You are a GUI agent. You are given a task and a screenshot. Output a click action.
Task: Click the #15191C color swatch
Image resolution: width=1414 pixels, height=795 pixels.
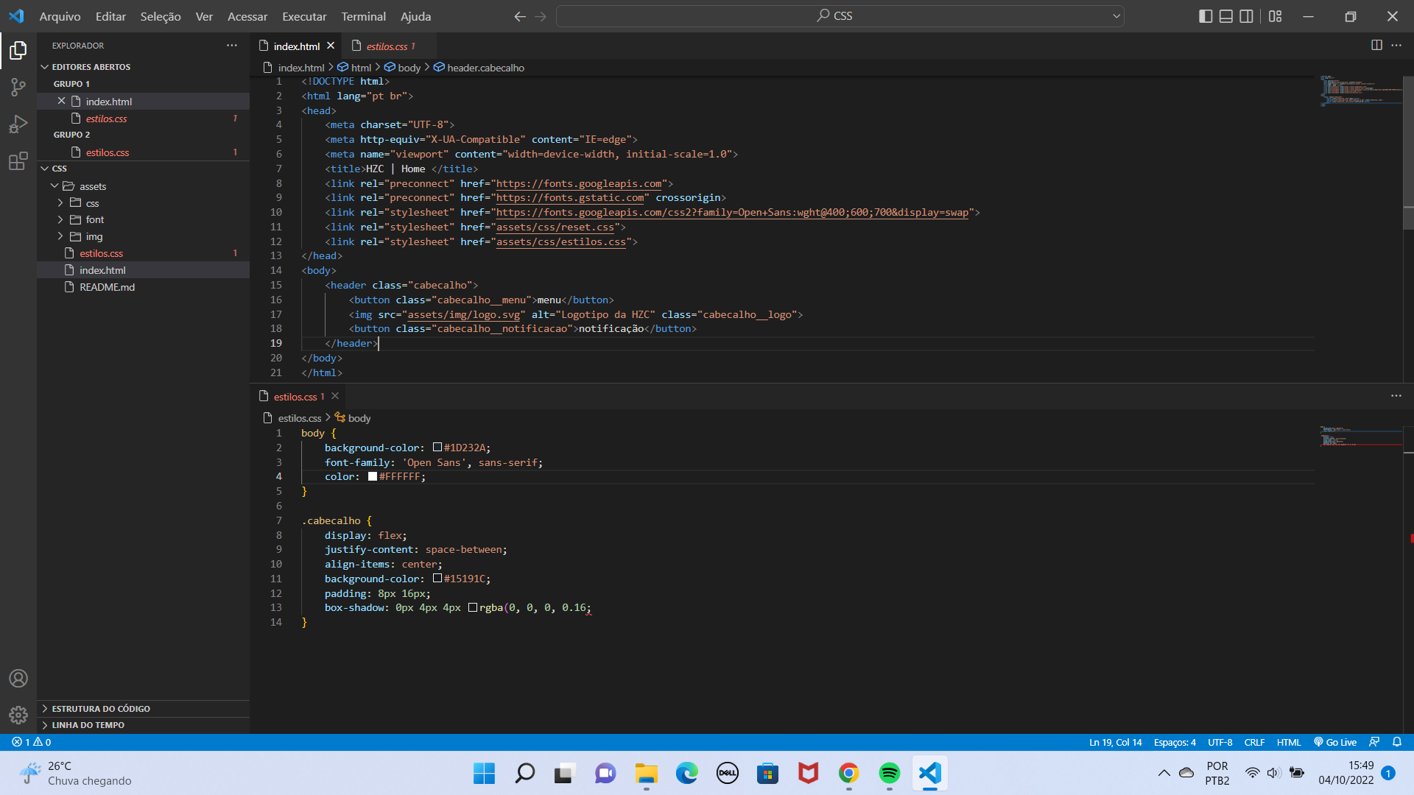[x=437, y=579]
